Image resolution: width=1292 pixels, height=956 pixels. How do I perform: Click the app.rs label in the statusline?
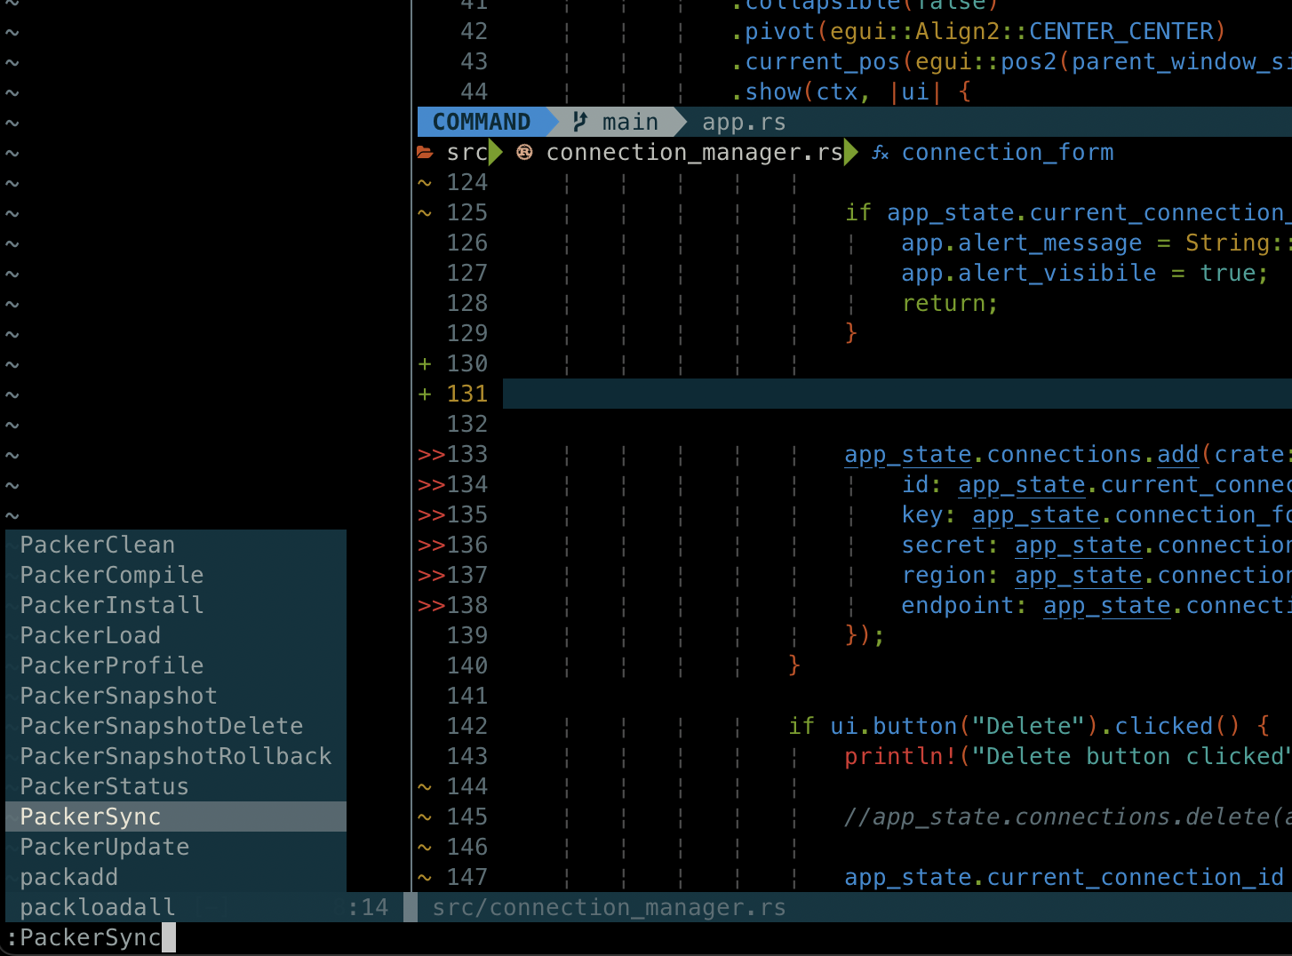pos(743,121)
